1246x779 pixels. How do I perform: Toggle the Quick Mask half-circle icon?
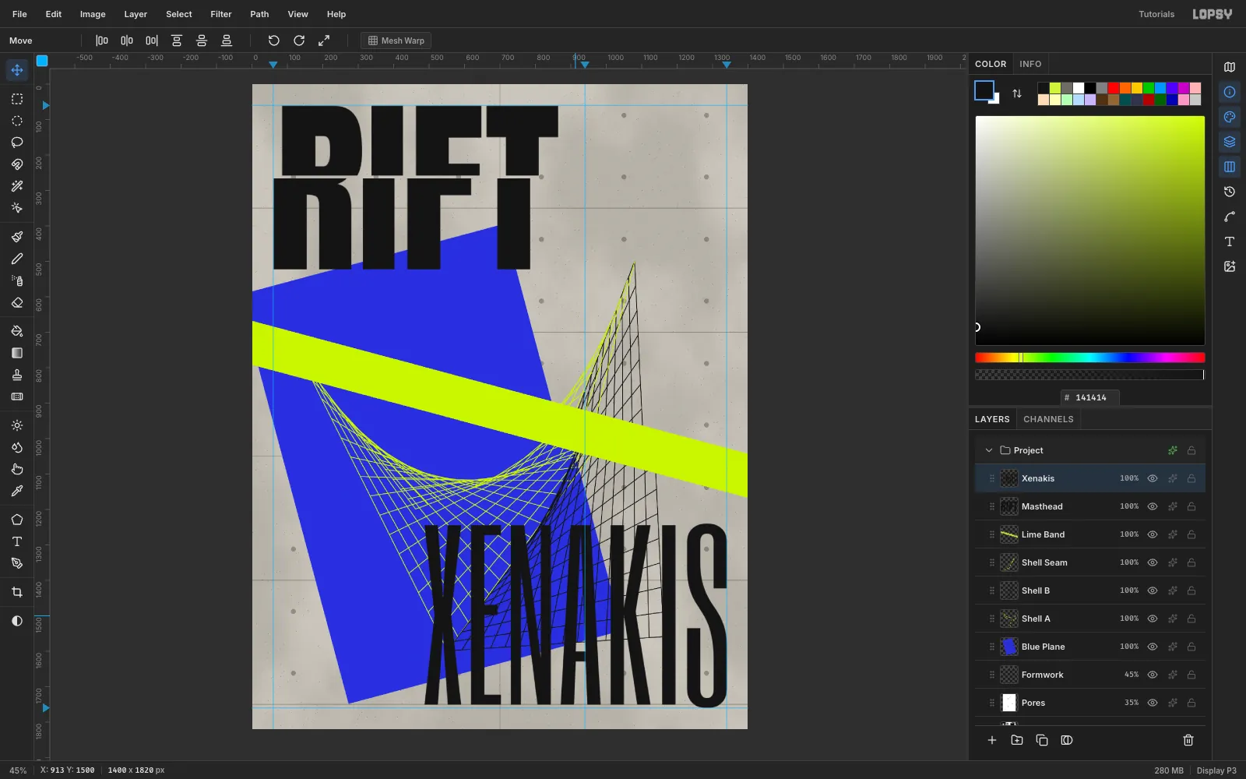(x=17, y=621)
